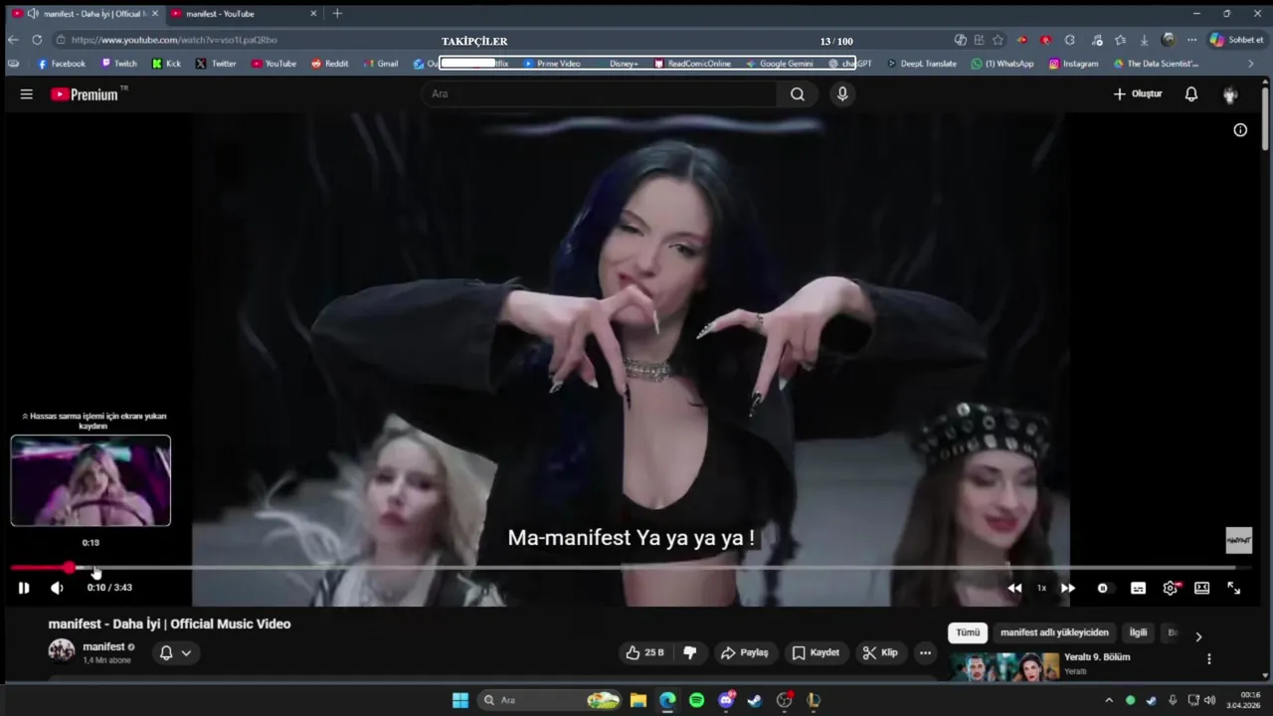The width and height of the screenshot is (1273, 716).
Task: Open the YouTube account avatar menu
Action: point(1230,94)
